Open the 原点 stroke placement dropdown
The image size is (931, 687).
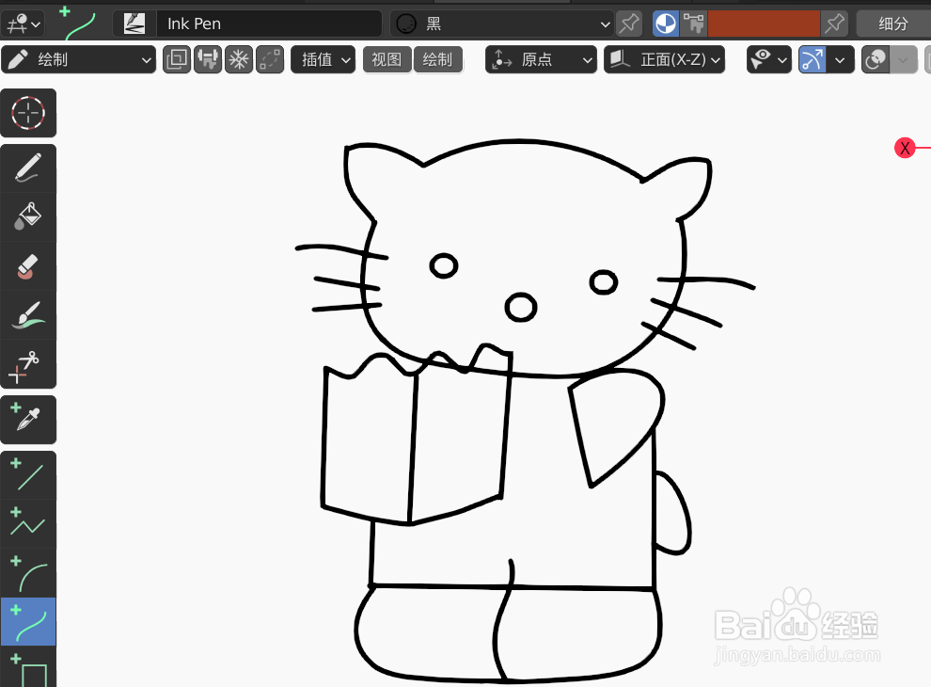pyautogui.click(x=541, y=58)
